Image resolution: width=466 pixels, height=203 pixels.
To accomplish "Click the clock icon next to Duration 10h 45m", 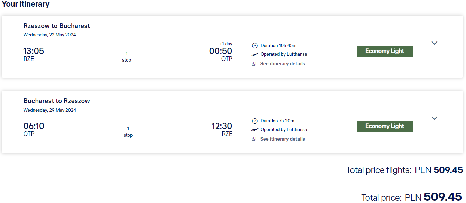I will (x=255, y=46).
